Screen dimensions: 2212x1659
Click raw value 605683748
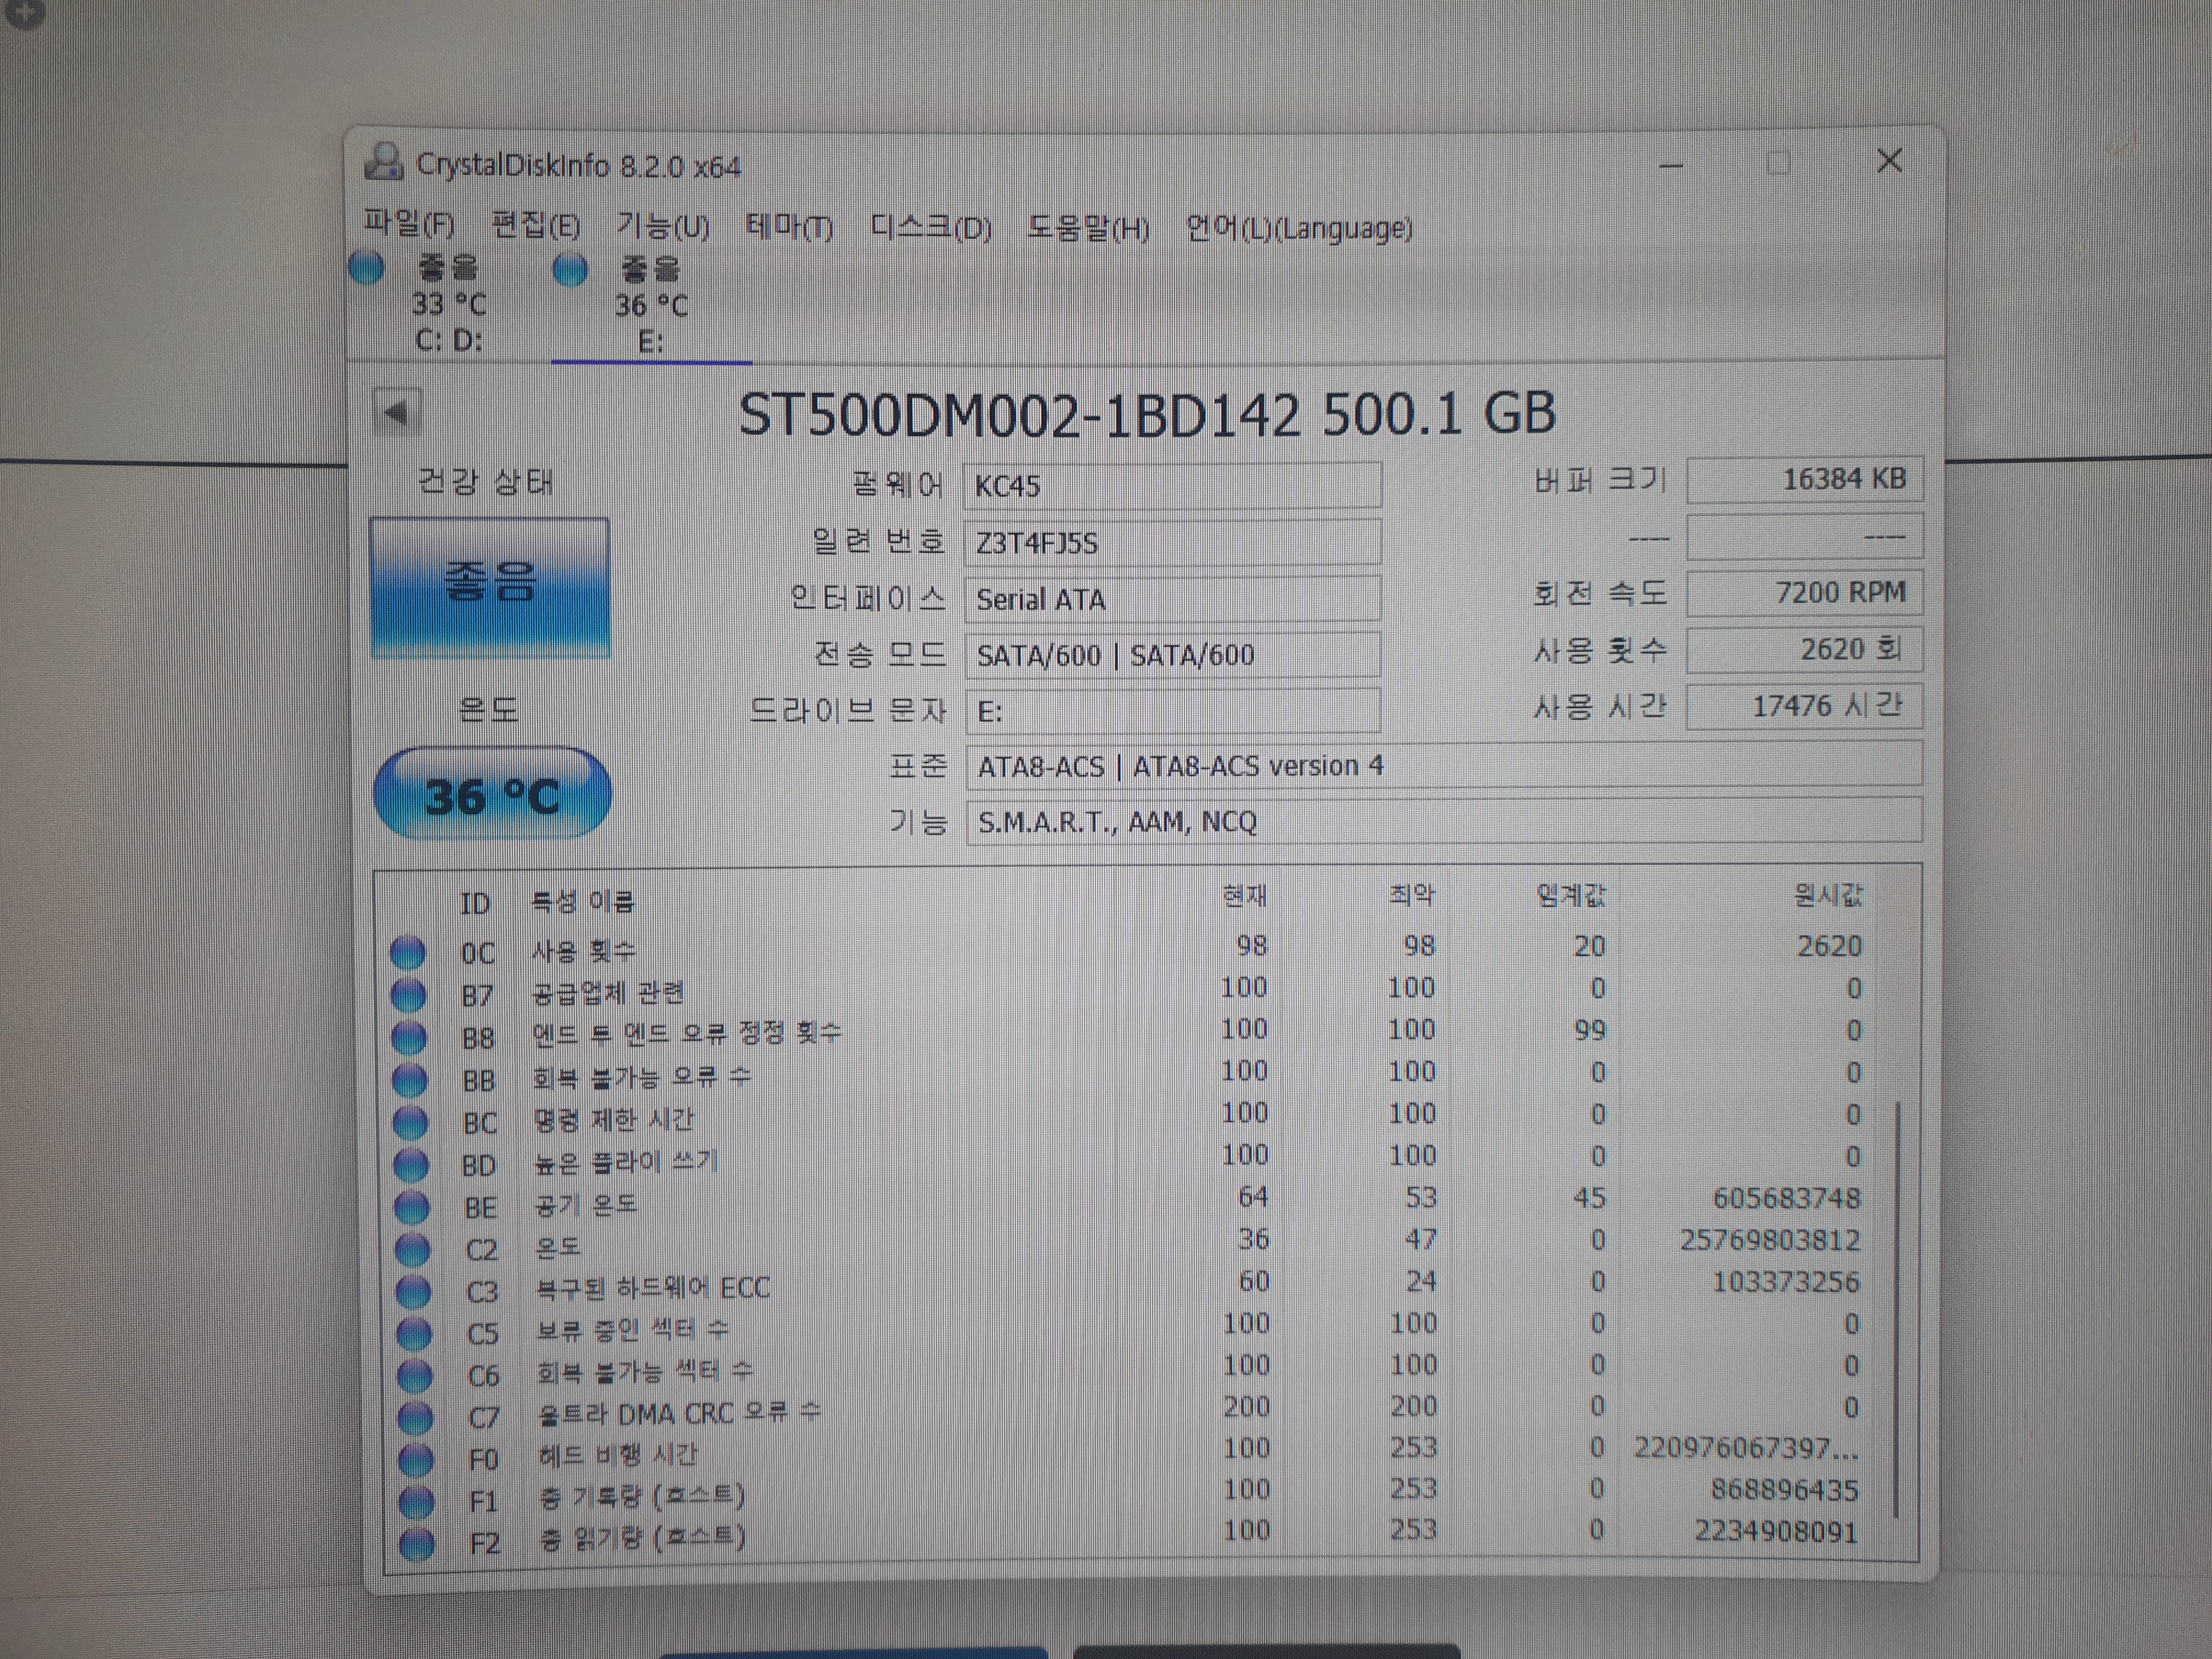point(1786,1198)
